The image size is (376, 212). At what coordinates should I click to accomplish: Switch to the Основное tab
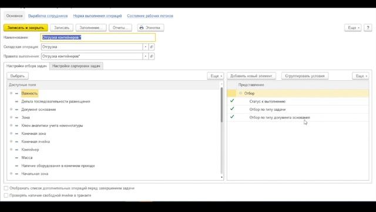tap(14, 16)
